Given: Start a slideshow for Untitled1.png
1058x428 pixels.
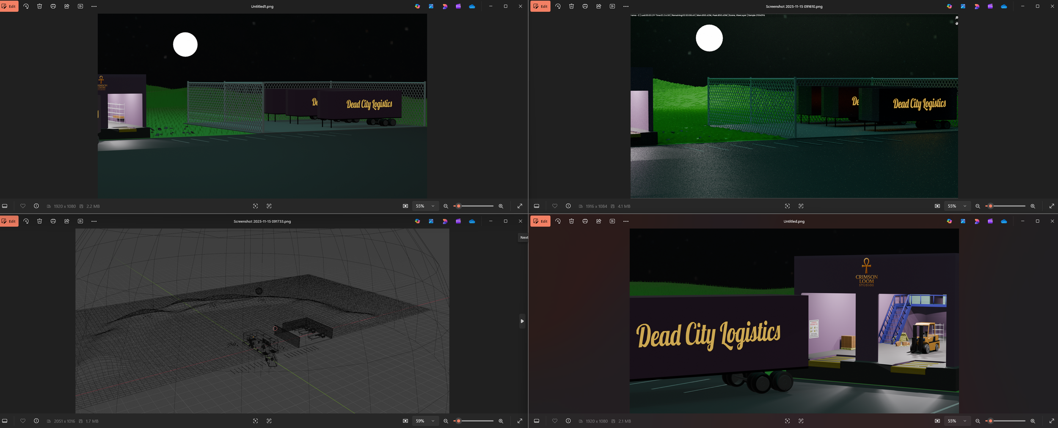Looking at the screenshot, I should tap(80, 6).
